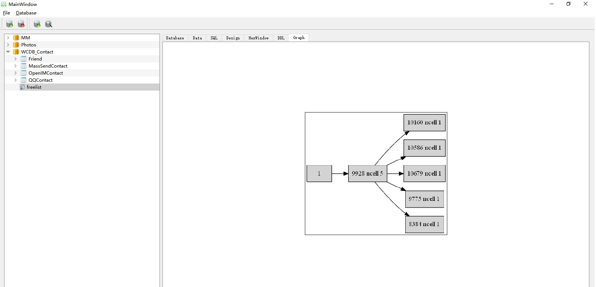596x287 pixels.
Task: Expand the OpenIMContact table node
Action: pos(15,73)
